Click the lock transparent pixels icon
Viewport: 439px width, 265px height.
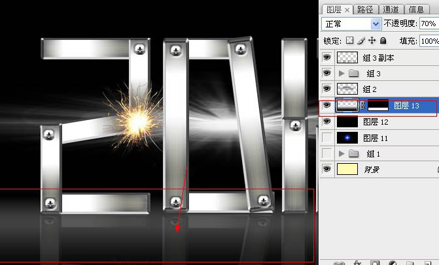click(347, 40)
